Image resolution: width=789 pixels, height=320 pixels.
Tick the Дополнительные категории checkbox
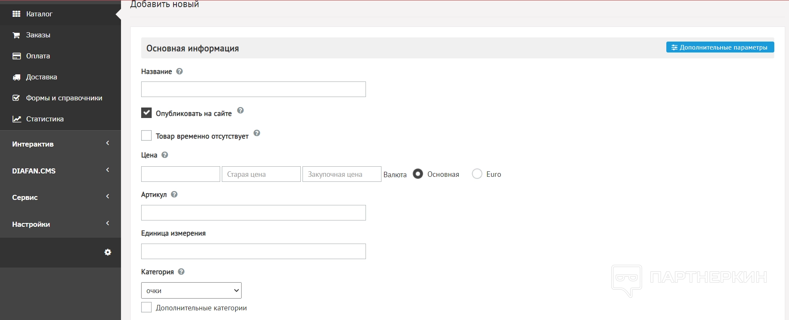pyautogui.click(x=146, y=307)
